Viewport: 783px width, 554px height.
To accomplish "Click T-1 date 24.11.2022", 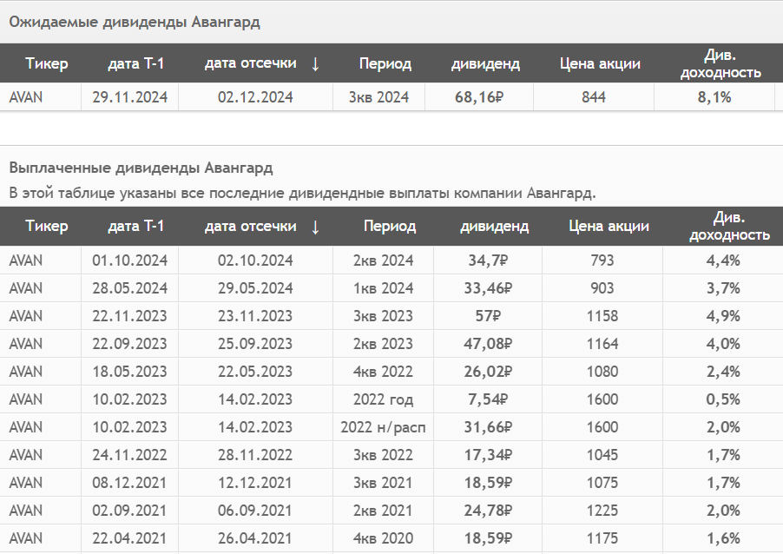I will [x=130, y=455].
